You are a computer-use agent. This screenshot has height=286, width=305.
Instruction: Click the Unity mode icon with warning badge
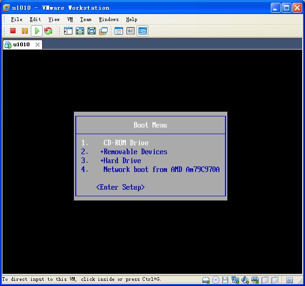(103, 31)
